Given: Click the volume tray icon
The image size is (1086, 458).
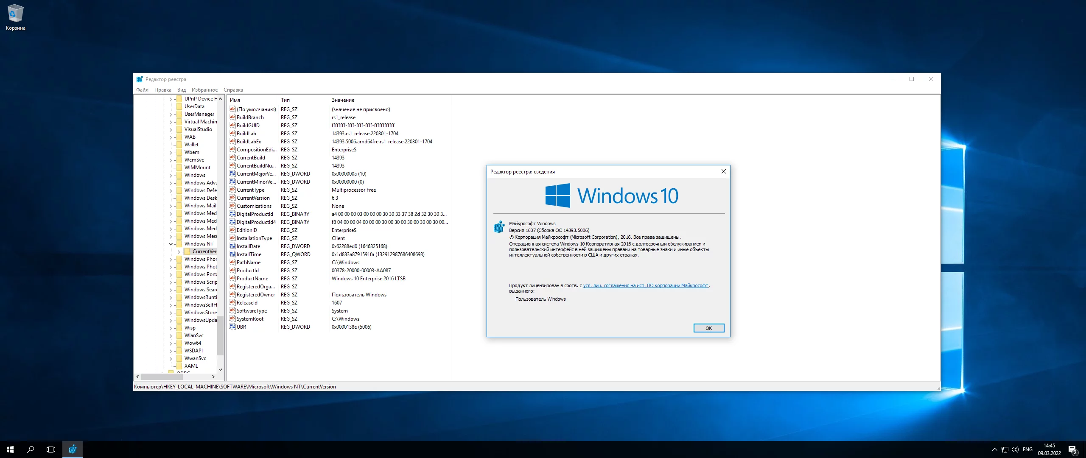Looking at the screenshot, I should (x=1015, y=450).
